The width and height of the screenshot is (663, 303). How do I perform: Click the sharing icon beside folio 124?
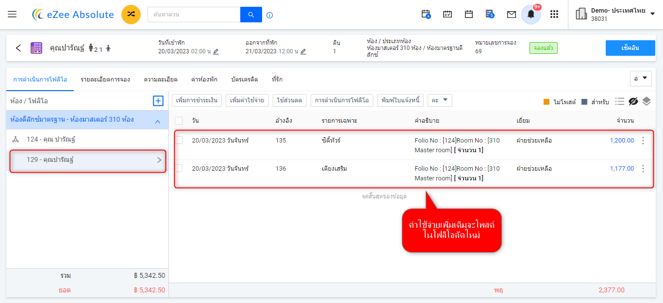[x=16, y=140]
